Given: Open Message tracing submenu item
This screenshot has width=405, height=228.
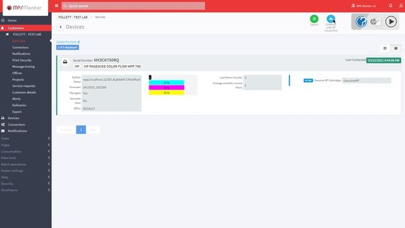Looking at the screenshot, I should tap(23, 66).
